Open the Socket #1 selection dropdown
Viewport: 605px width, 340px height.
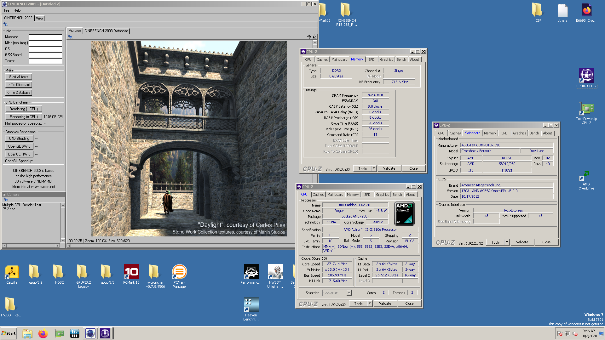[337, 293]
